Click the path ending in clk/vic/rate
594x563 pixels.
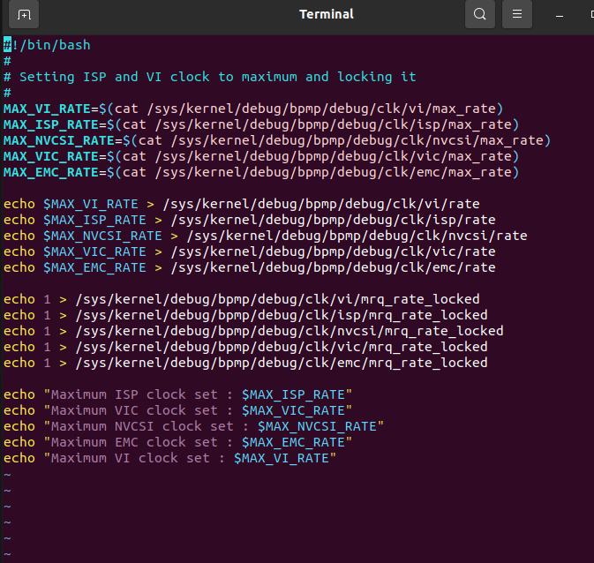(333, 252)
